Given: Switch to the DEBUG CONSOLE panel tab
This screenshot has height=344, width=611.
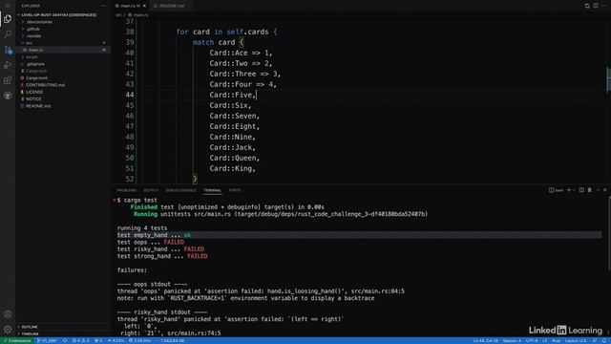Looking at the screenshot, I should click(180, 190).
